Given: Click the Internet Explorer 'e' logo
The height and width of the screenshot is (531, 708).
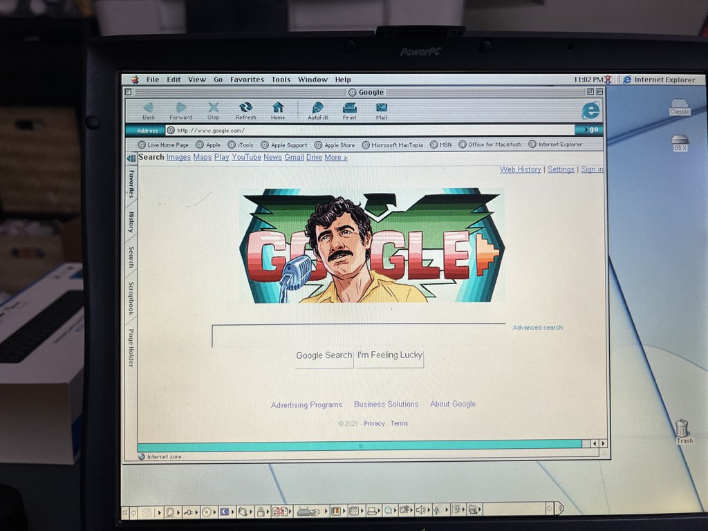Looking at the screenshot, I should 590,110.
